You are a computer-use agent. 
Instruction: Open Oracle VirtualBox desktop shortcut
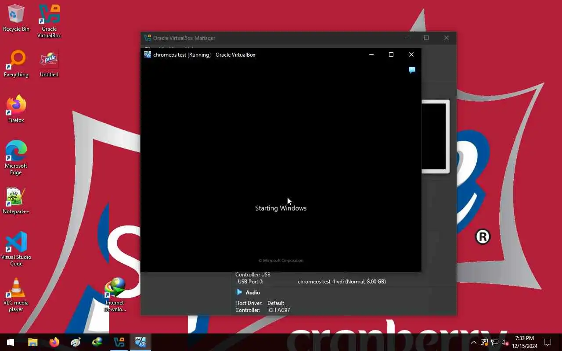point(49,21)
